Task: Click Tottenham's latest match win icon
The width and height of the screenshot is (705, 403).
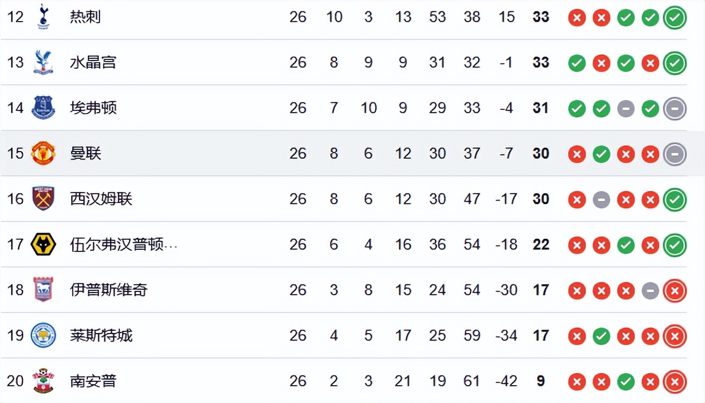Action: tap(674, 18)
